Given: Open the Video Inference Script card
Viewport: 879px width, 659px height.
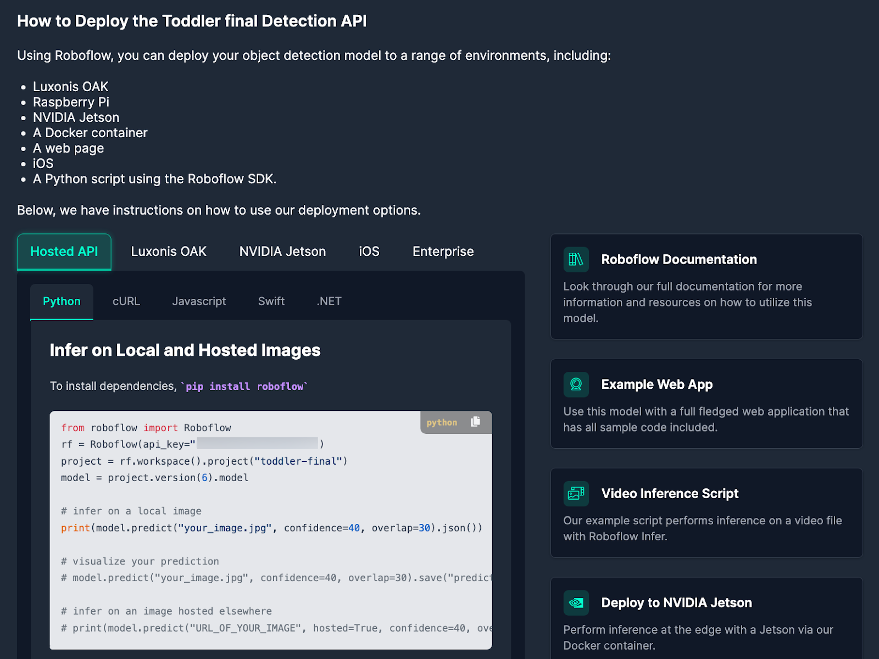Looking at the screenshot, I should (706, 513).
